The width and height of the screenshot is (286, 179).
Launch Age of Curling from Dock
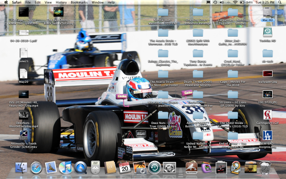(191, 167)
